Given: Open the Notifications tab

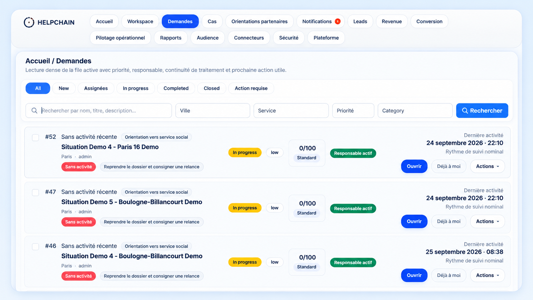Looking at the screenshot, I should (321, 21).
